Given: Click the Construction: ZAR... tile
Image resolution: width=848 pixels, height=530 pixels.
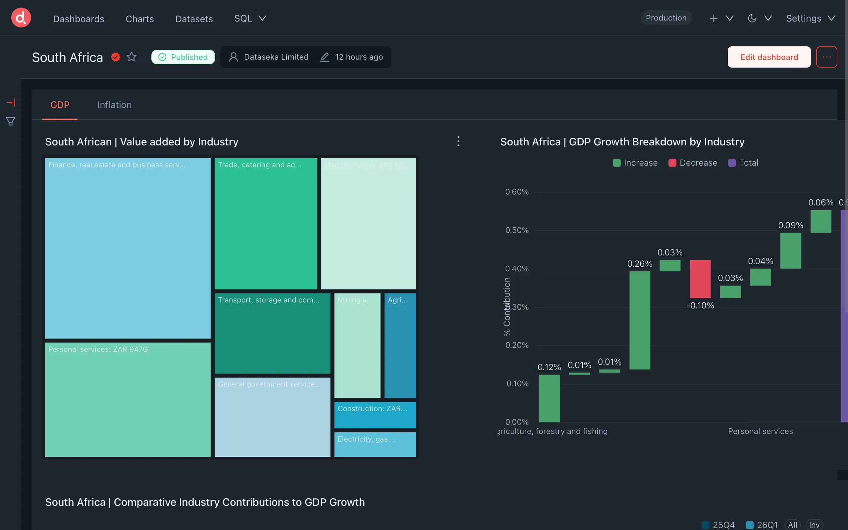Looking at the screenshot, I should (x=375, y=415).
